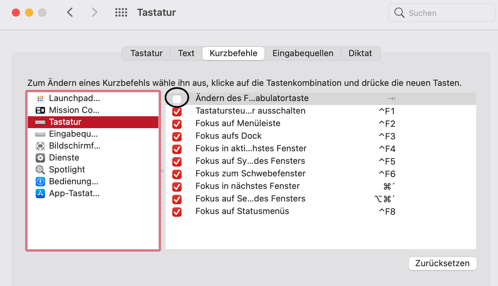Select Eingabequellen in the category list
This screenshot has width=498, height=286.
click(x=73, y=134)
